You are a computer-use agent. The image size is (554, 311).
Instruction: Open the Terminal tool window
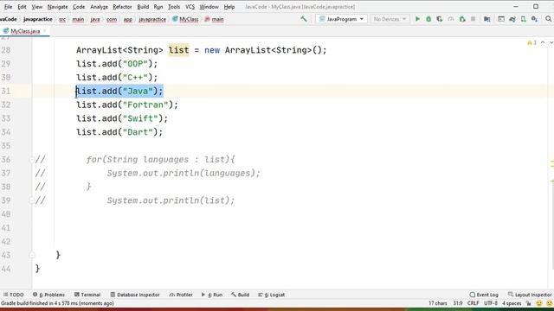(x=87, y=295)
